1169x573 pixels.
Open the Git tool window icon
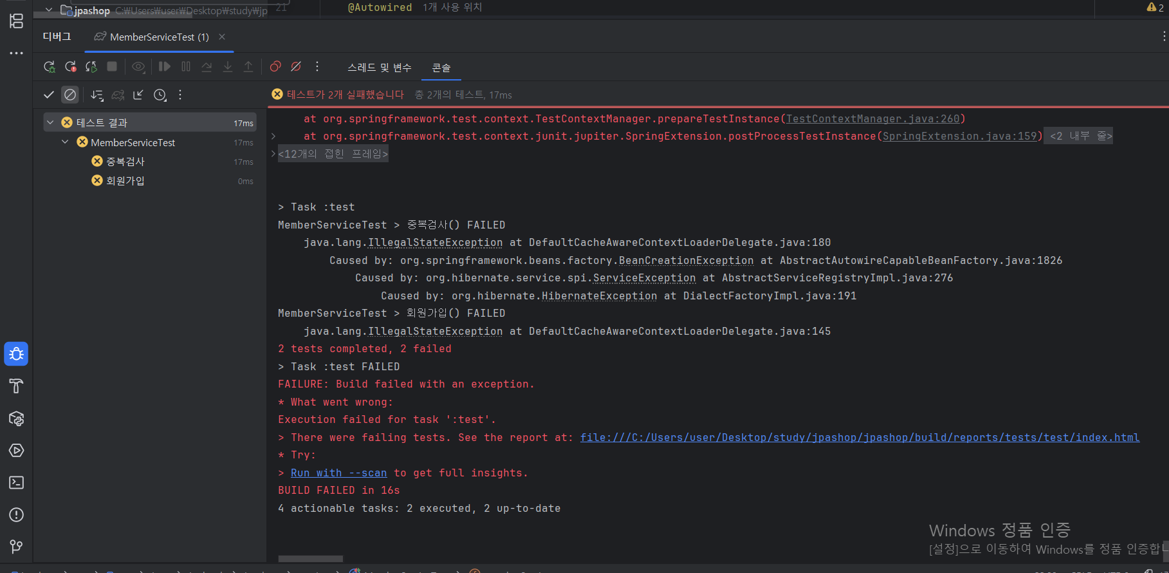[x=16, y=547]
